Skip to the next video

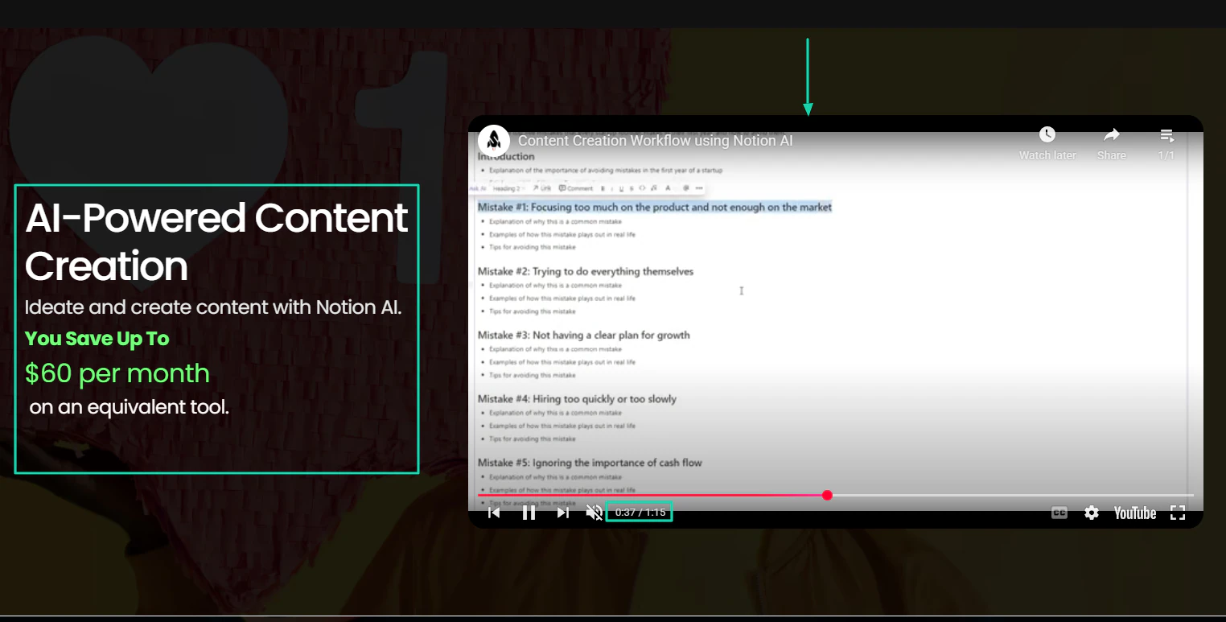[563, 513]
